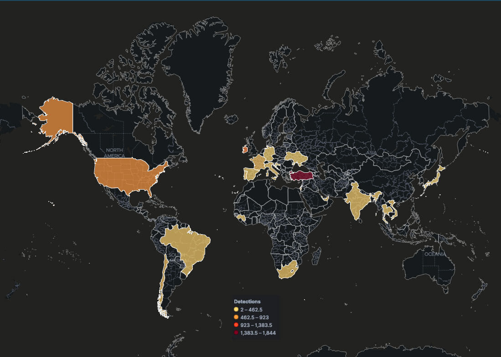Viewport: 501px width, 357px height.
Task: Select Australia under the Oceania label
Action: (429, 268)
